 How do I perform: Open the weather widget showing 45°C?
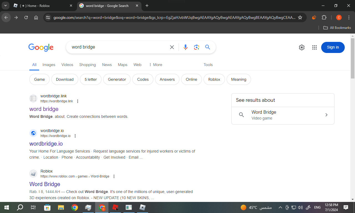click(x=256, y=207)
